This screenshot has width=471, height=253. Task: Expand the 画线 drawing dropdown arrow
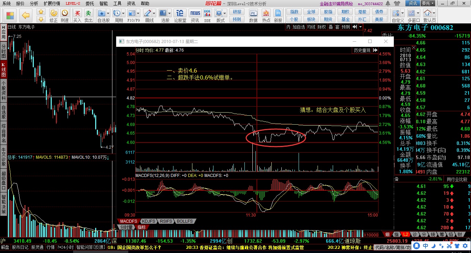(154, 13)
